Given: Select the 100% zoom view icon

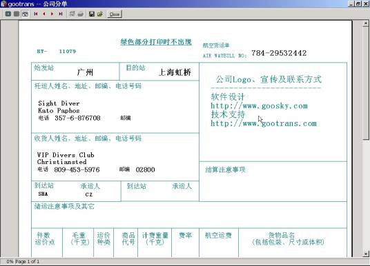Looking at the screenshot, I should 17,14.
